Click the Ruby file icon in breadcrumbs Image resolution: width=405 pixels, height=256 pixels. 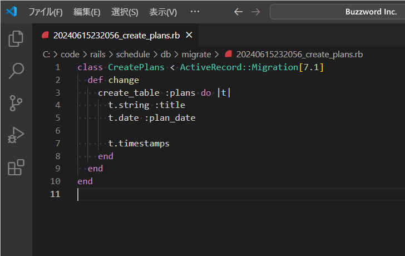coord(228,54)
